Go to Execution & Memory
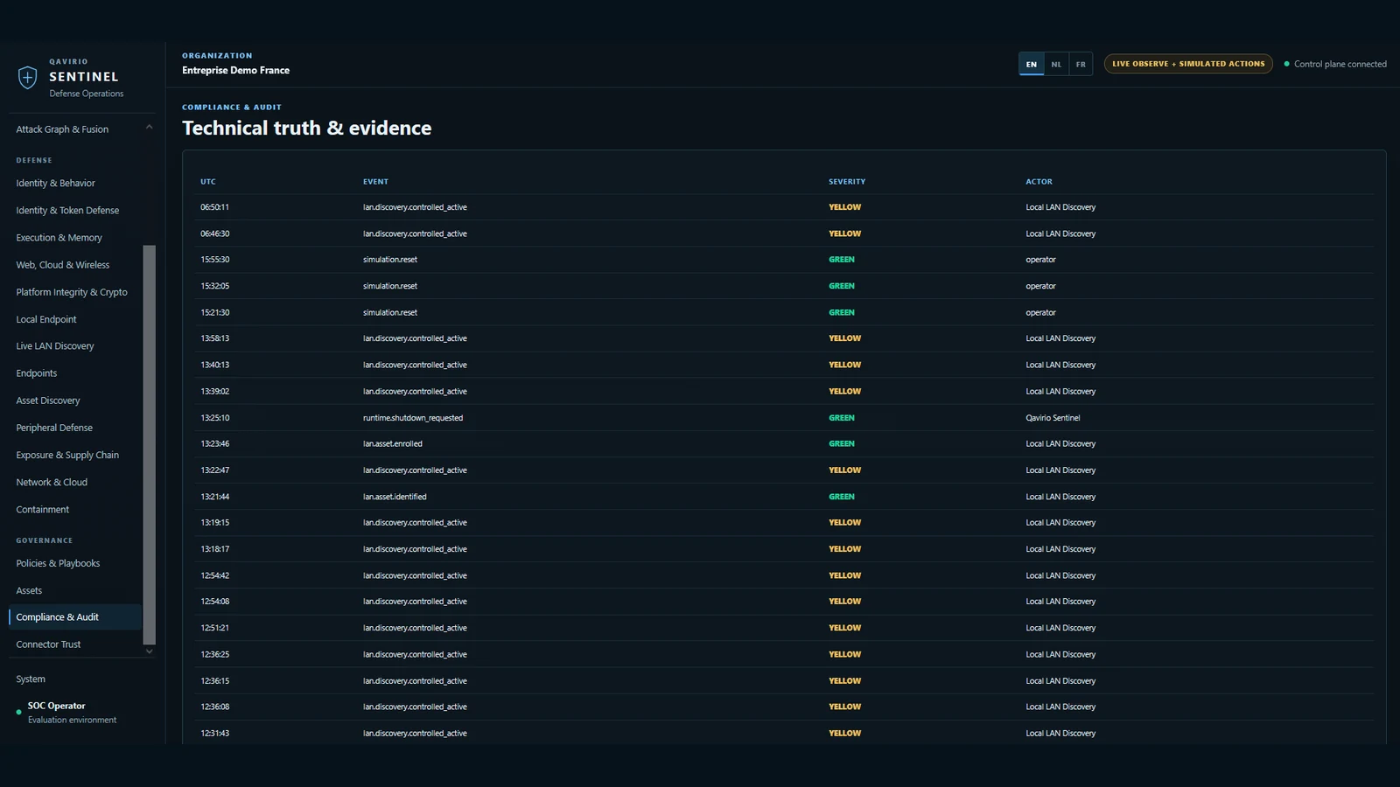 (x=59, y=238)
